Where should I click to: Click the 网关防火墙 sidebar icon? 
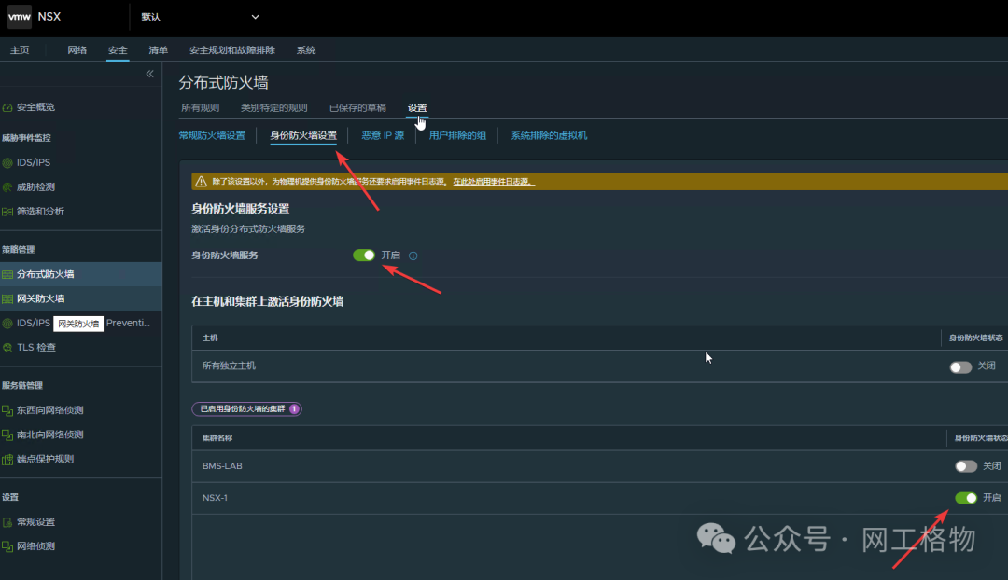pos(7,298)
